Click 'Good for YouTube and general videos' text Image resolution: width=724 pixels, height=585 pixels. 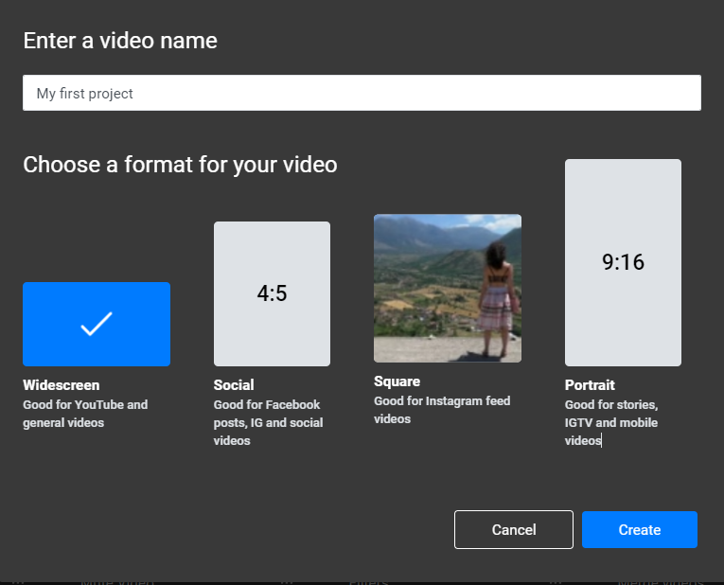coord(85,414)
